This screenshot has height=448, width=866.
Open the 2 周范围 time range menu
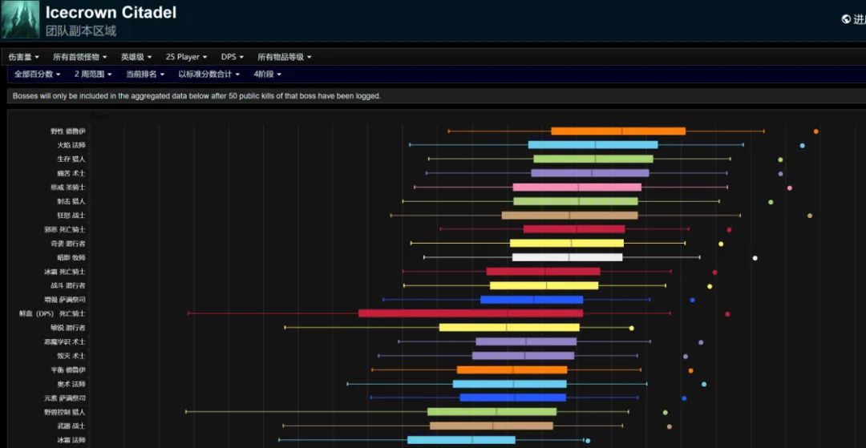92,74
